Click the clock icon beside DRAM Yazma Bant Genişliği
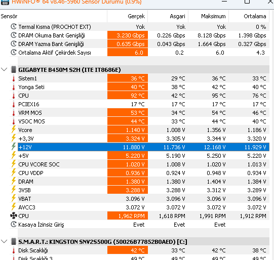Viewport: 274px width, 260px height. pyautogui.click(x=14, y=44)
